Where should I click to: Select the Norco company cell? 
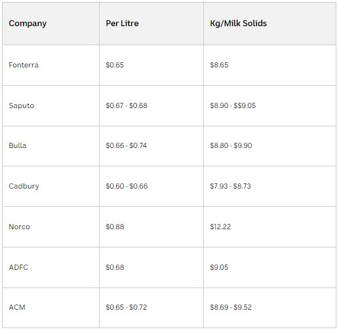click(x=50, y=227)
